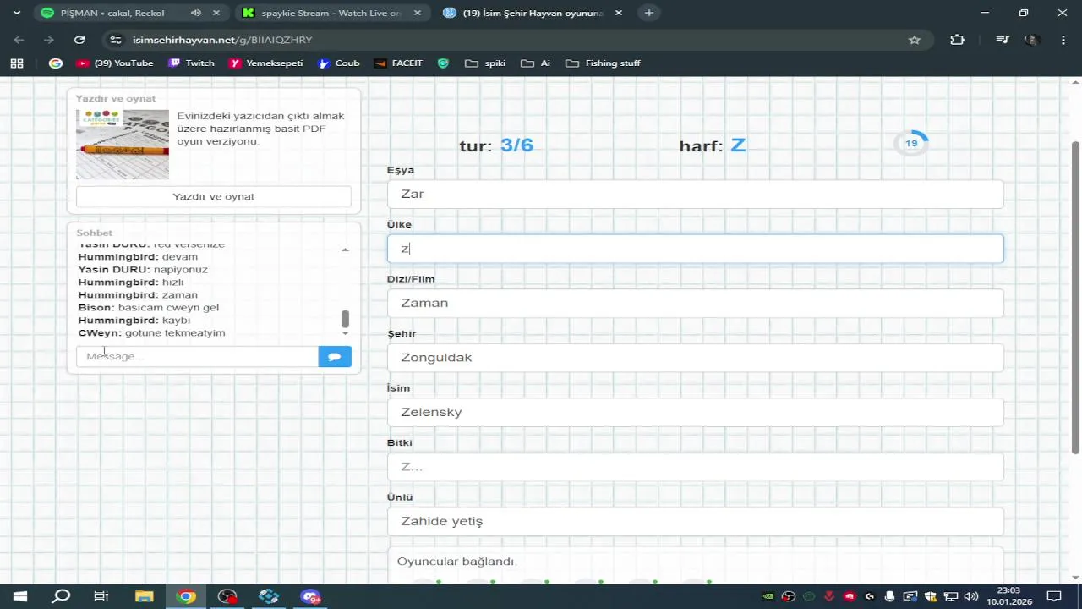Open the site information icon in the address bar

coord(116,40)
